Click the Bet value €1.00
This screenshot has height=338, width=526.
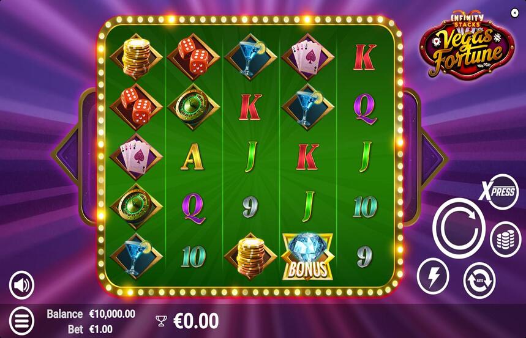pos(101,329)
